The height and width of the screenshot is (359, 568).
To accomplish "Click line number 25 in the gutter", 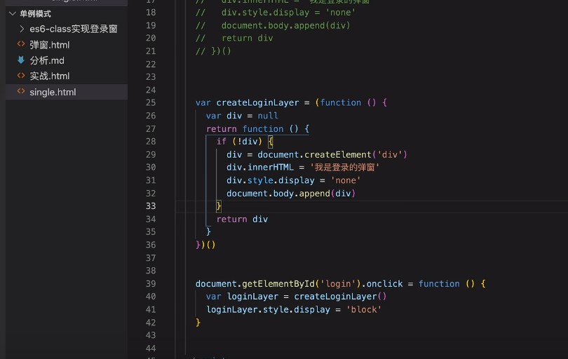I will 151,103.
